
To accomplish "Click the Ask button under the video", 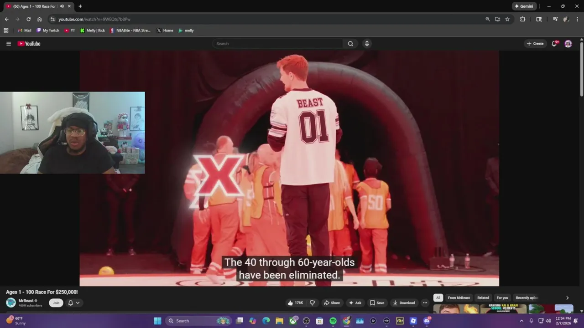I will tap(355, 303).
